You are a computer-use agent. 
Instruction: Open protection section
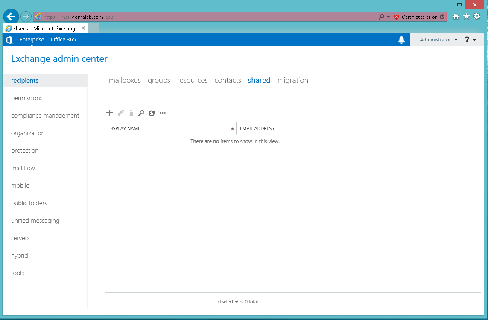(25, 151)
